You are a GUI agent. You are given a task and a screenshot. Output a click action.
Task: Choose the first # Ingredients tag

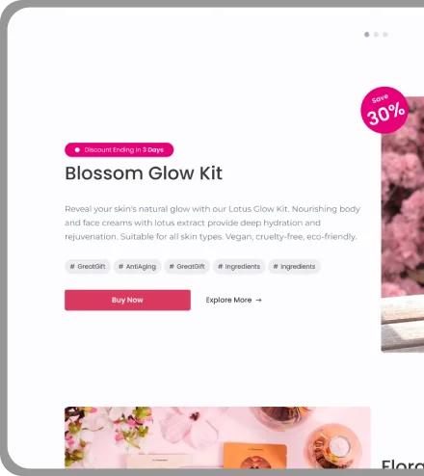(239, 267)
